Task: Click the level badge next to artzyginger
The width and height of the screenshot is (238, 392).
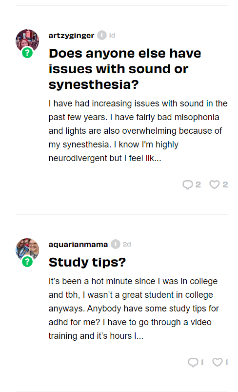Action: point(102,35)
